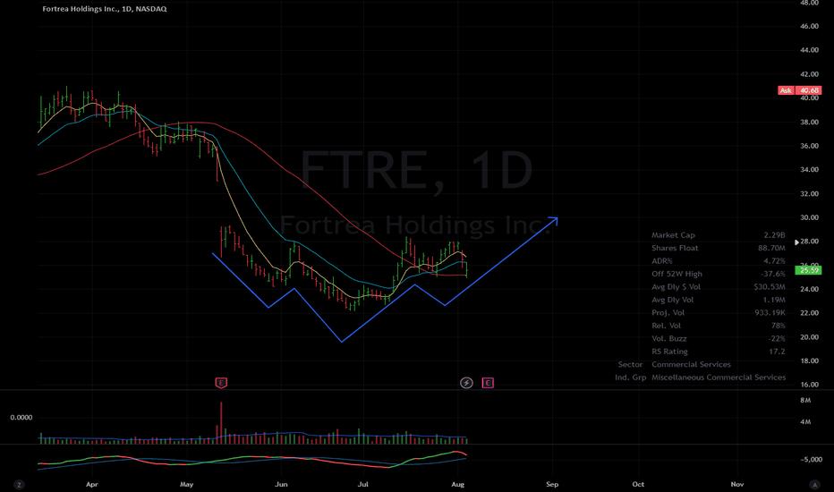Click the 24.00 price axis label
The width and height of the screenshot is (834, 492).
tap(809, 289)
